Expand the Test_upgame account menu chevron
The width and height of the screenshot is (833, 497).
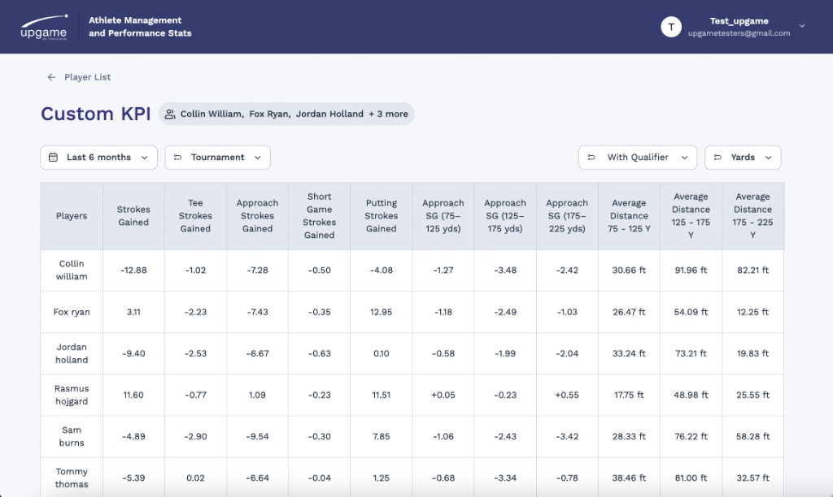tap(801, 26)
